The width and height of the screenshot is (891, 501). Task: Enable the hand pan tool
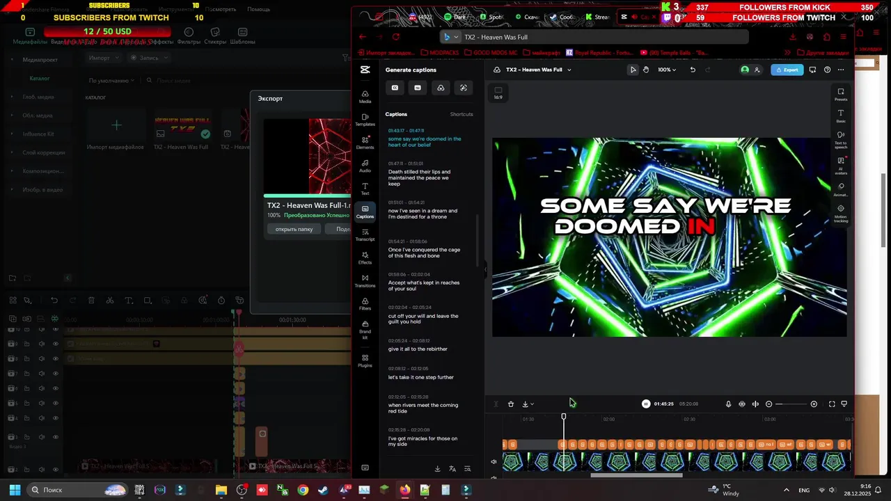click(646, 70)
